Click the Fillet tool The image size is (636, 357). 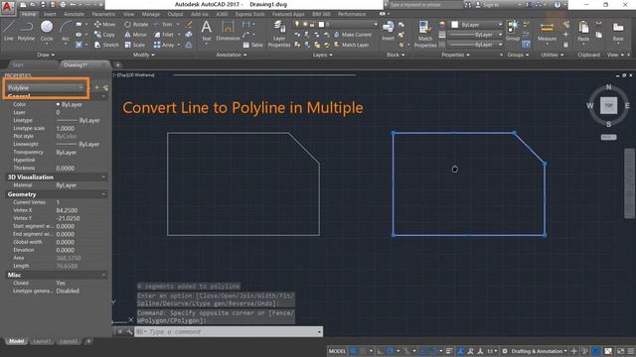(x=164, y=35)
